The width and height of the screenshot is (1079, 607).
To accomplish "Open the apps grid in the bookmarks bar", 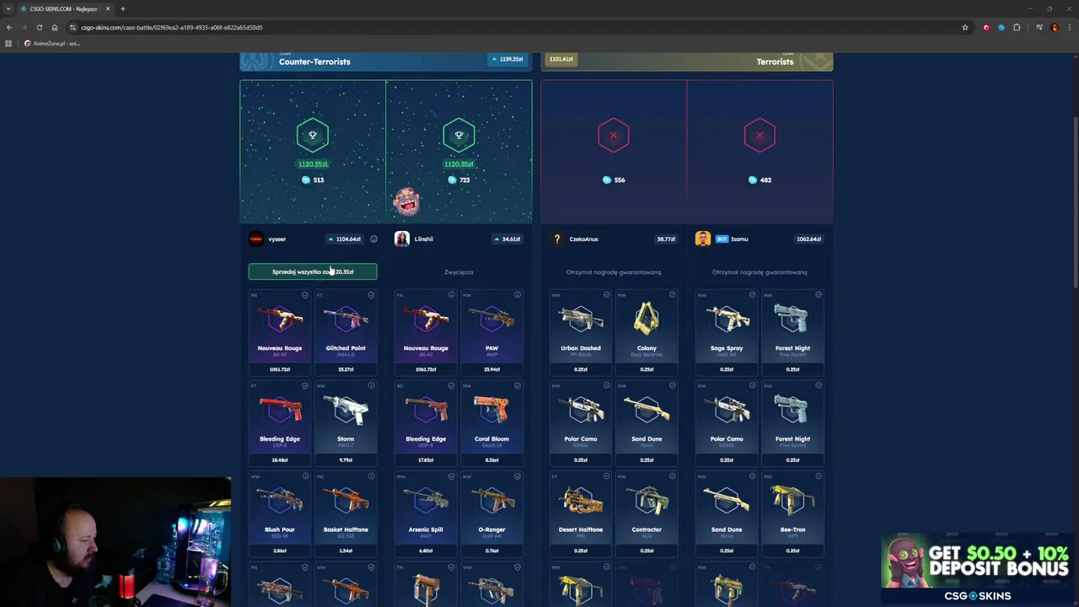I will tap(8, 43).
